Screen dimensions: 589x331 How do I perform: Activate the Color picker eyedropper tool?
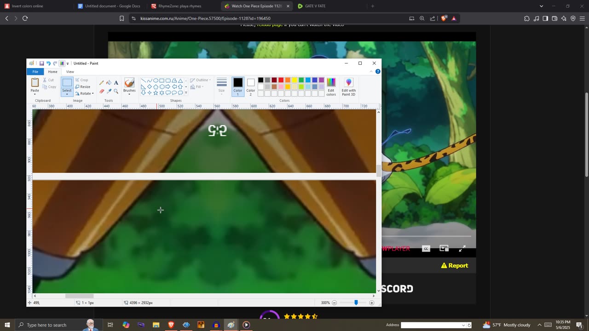(109, 91)
